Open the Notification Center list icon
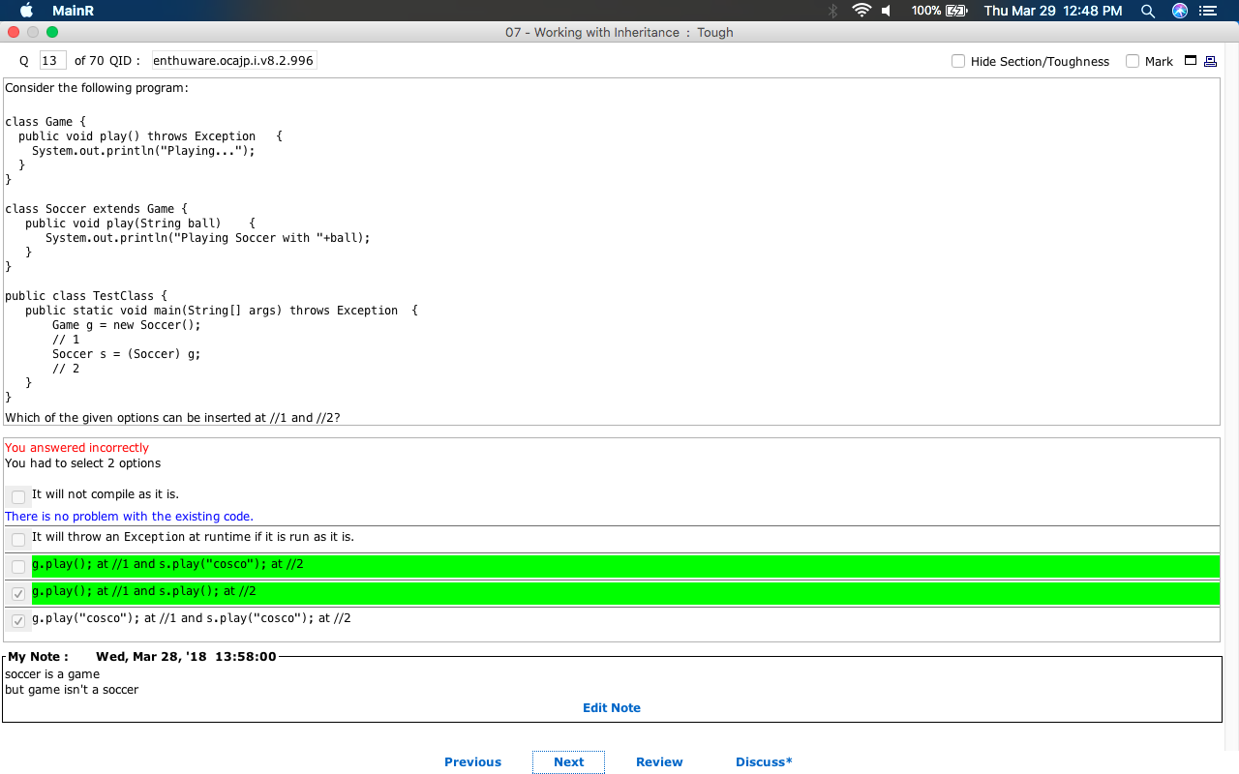The image size is (1239, 774). point(1207,11)
